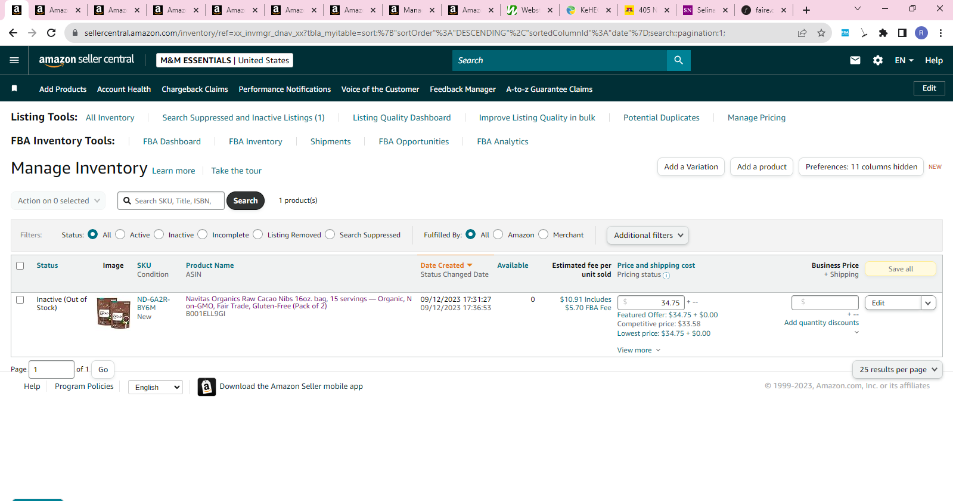Image resolution: width=953 pixels, height=501 pixels.
Task: Open the Seller Central hamburger menu
Action: pyautogui.click(x=14, y=60)
